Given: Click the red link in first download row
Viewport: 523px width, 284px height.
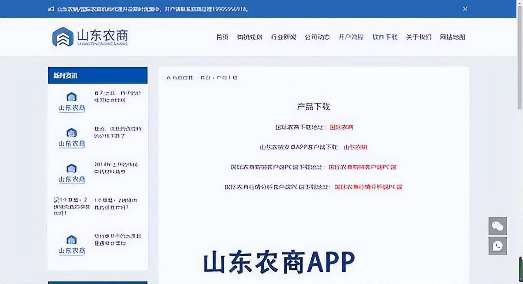Looking at the screenshot, I should pos(341,127).
